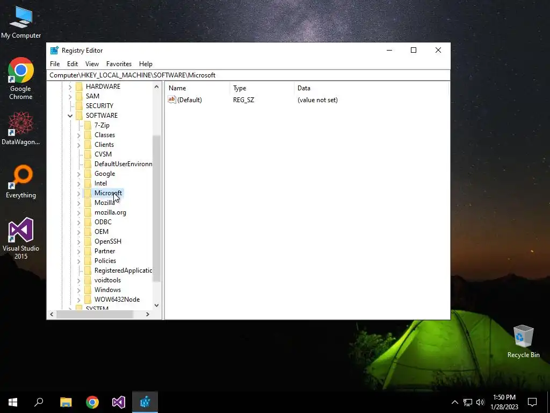Launch Google Chrome from the desktop shortcut
Image resolution: width=550 pixels, height=413 pixels.
pos(21,79)
